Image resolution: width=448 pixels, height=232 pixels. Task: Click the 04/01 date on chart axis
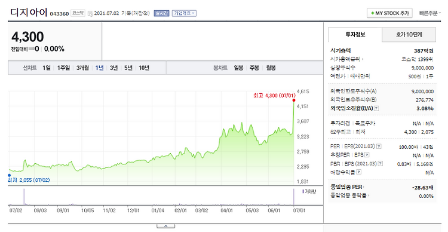226,210
